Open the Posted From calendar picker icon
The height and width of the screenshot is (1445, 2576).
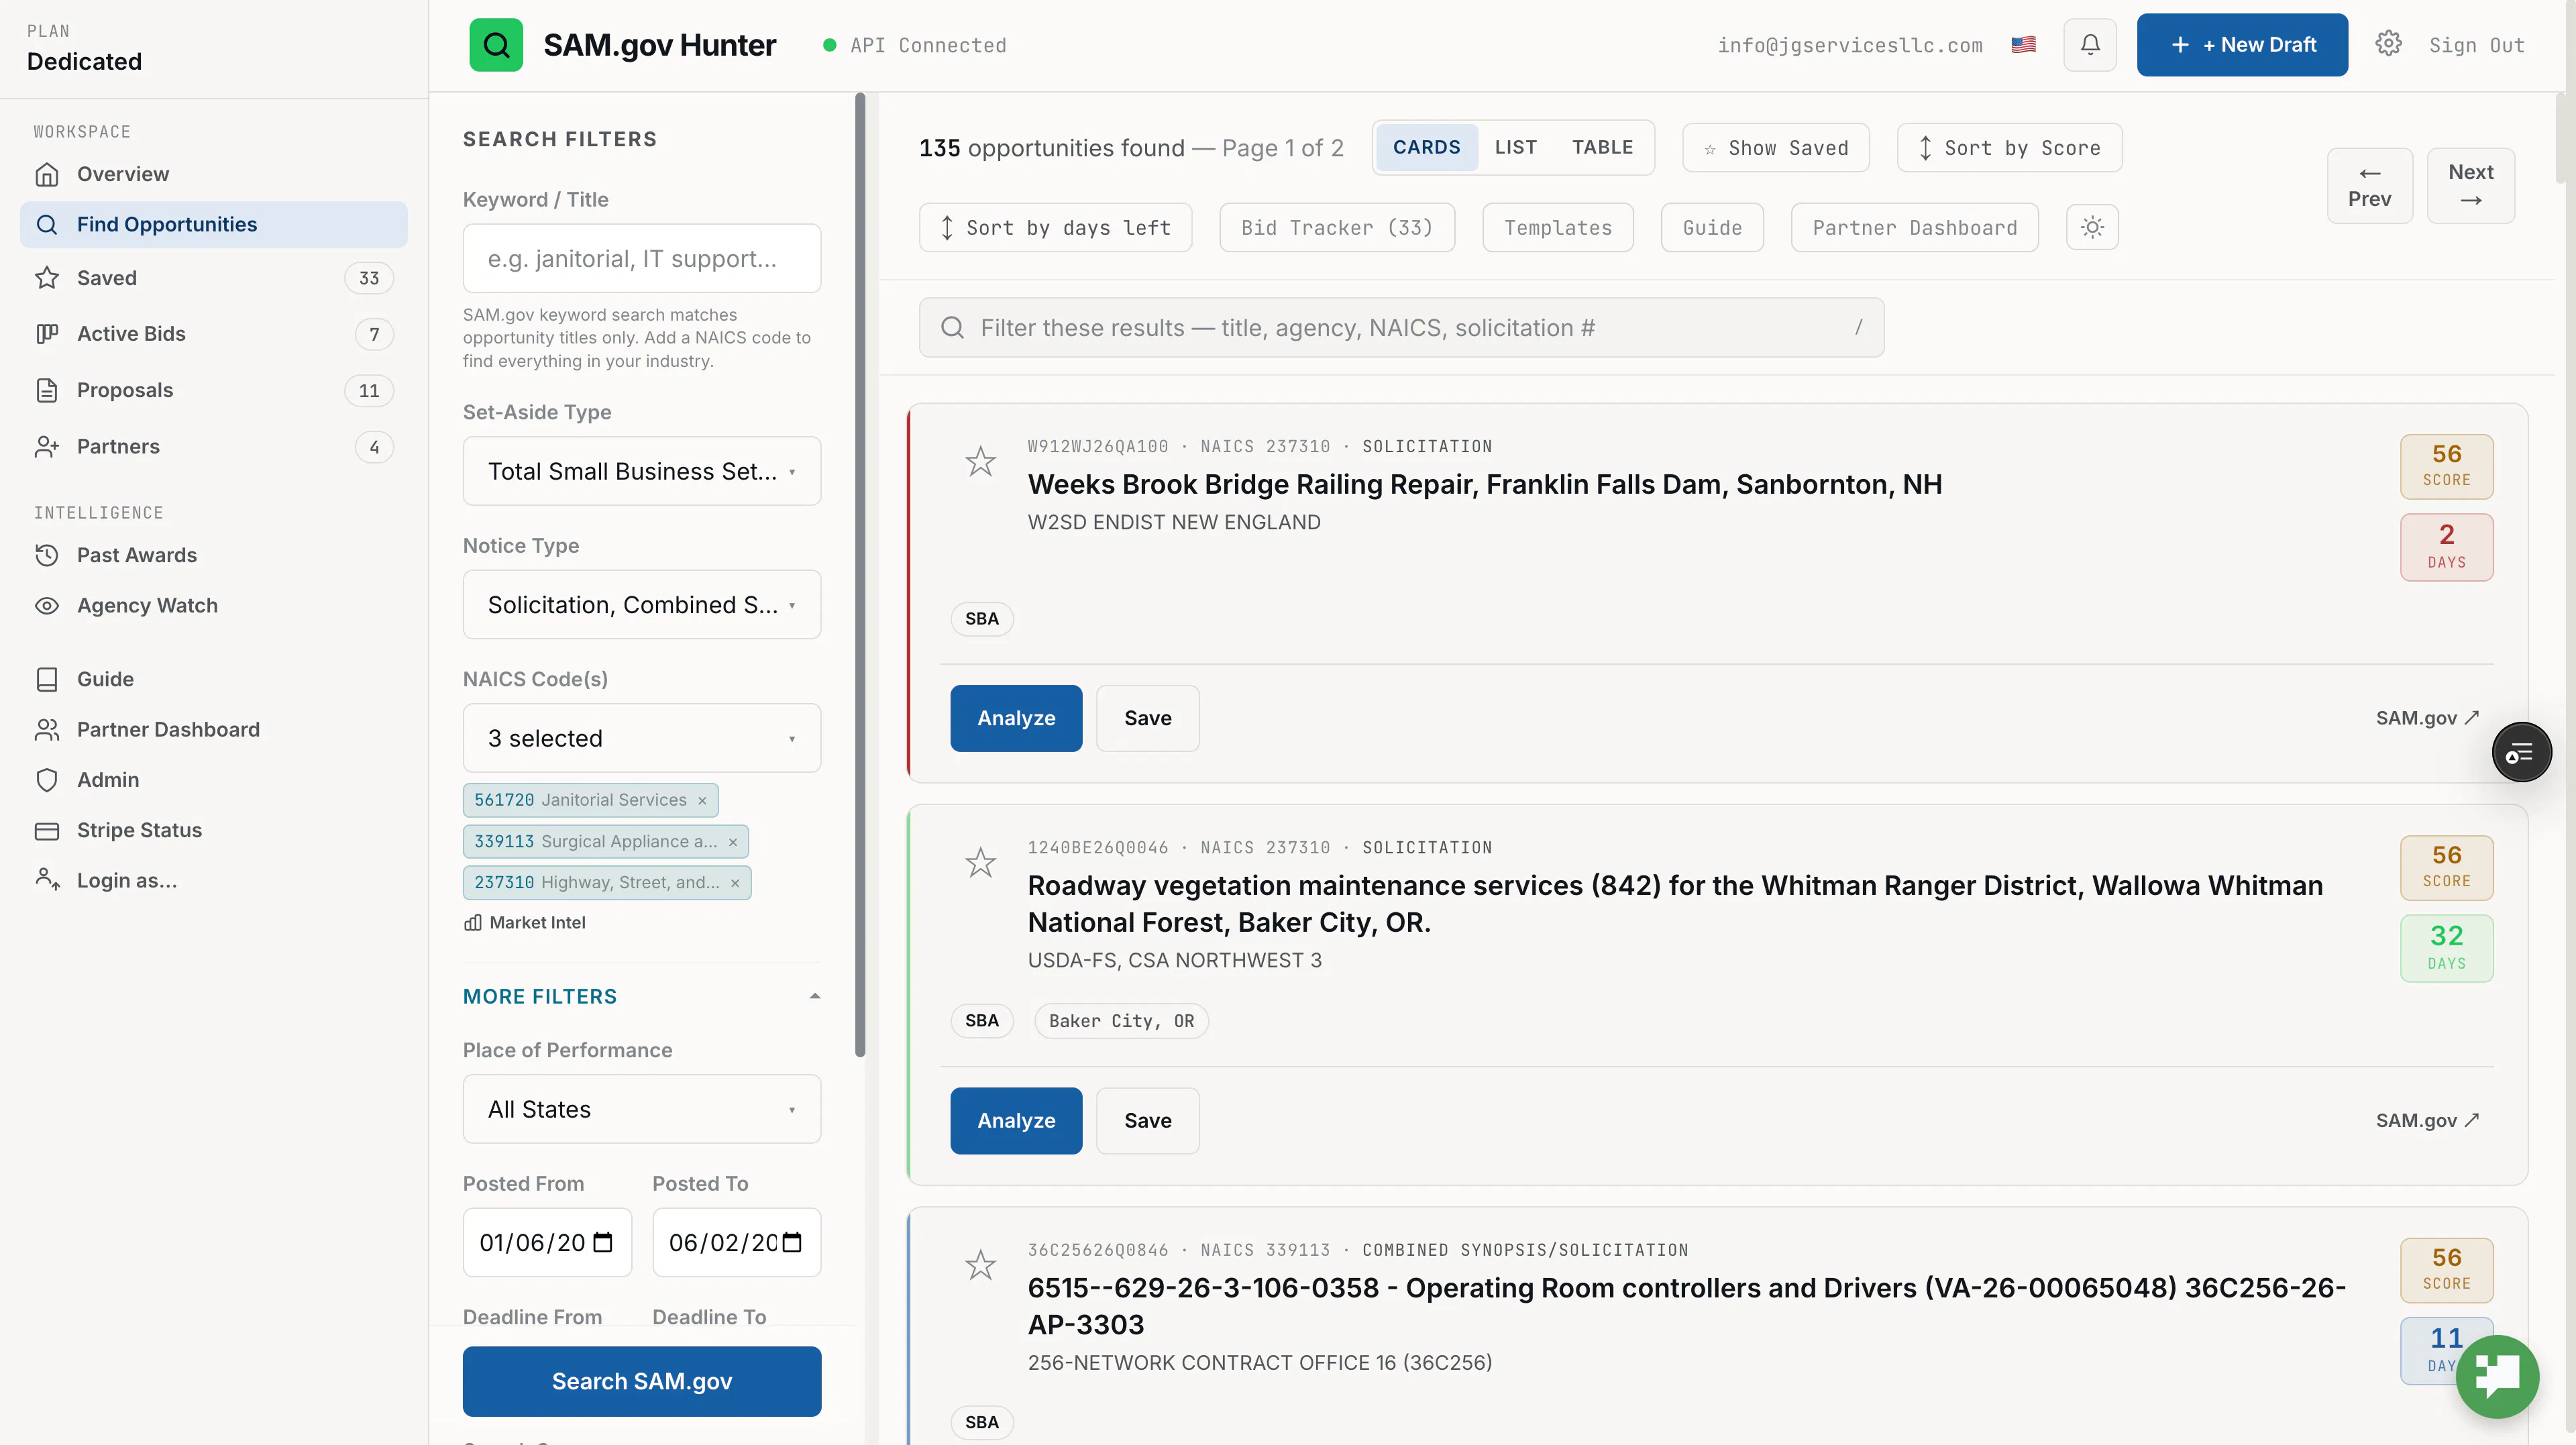click(x=603, y=1243)
